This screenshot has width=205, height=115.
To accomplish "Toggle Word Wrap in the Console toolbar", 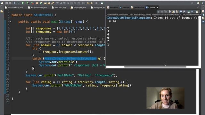I will [x=177, y=12].
